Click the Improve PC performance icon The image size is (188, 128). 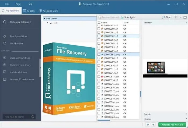(x=5, y=79)
